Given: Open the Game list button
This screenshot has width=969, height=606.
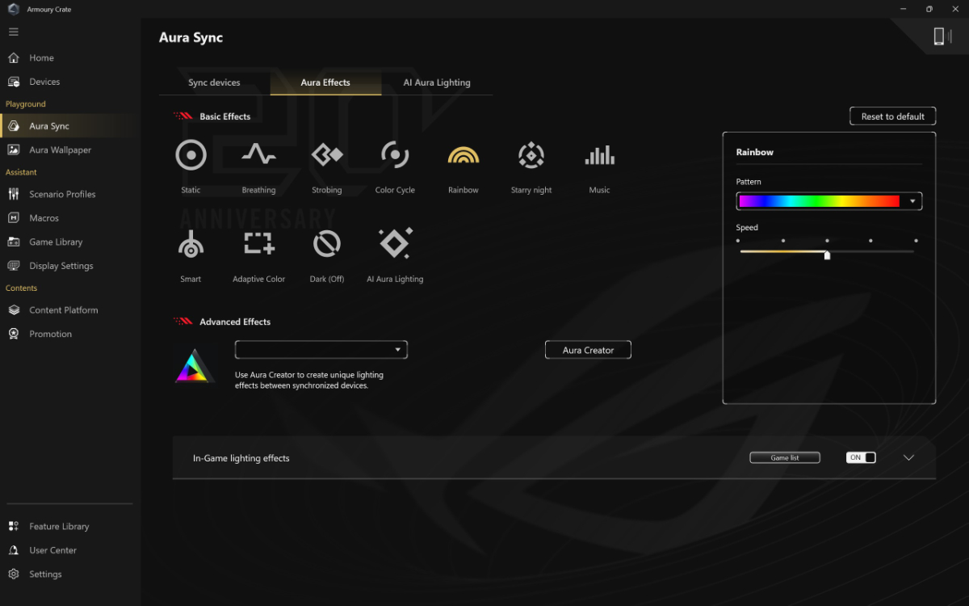Looking at the screenshot, I should click(x=785, y=457).
